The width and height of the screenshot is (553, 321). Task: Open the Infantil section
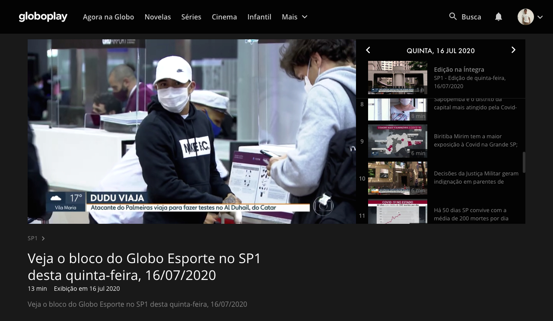tap(259, 17)
